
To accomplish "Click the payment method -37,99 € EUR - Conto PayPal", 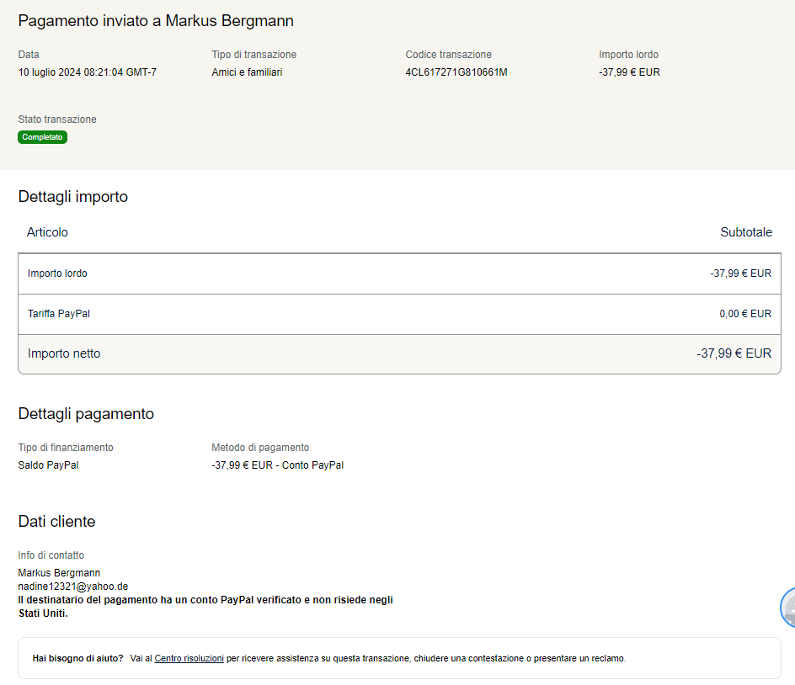I will 277,465.
